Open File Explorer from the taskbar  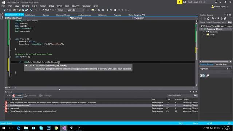point(26,128)
